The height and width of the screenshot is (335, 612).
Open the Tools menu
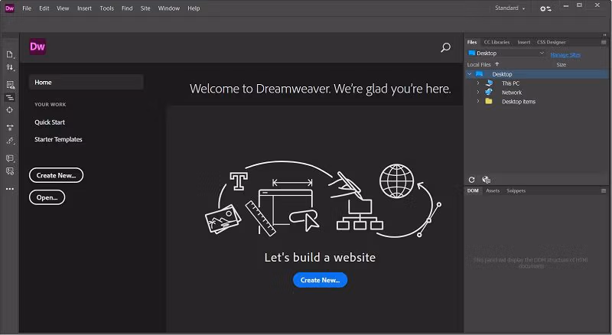pos(106,8)
